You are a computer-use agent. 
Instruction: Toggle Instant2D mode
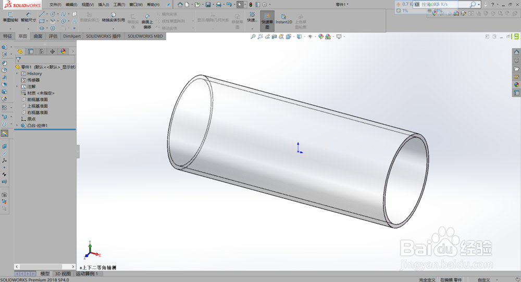pyautogui.click(x=284, y=19)
